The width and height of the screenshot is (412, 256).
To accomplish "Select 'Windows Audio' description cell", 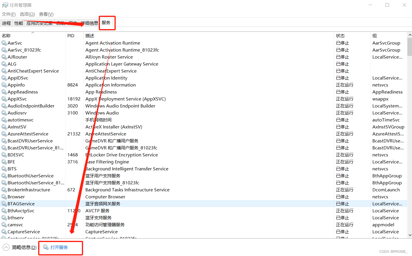I will click(x=102, y=113).
